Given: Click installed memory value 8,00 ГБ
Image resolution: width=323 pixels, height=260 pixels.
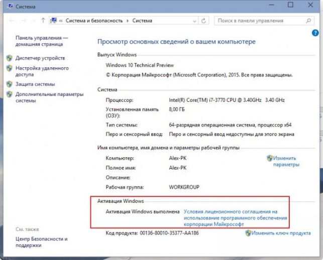Looking at the screenshot, I should [x=177, y=109].
